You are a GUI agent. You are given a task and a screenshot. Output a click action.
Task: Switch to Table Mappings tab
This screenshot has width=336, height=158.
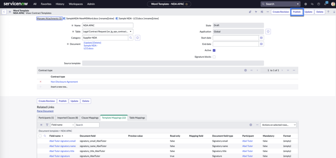(x=137, y=118)
